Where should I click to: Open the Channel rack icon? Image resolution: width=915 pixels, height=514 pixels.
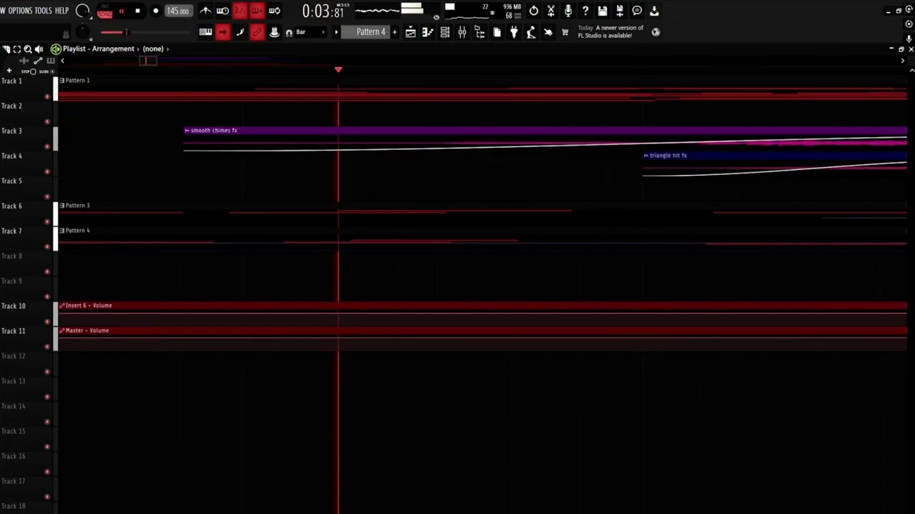pos(445,32)
